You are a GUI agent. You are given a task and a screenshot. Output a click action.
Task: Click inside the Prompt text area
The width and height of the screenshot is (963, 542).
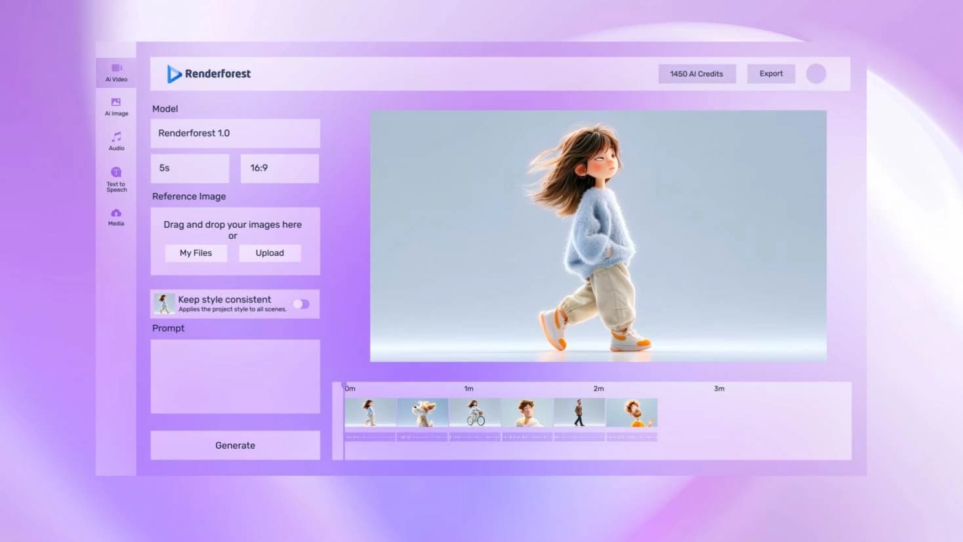pyautogui.click(x=235, y=376)
